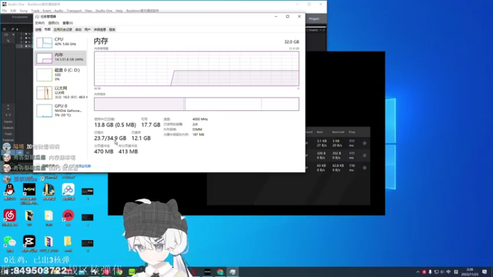The image size is (493, 277).
Task: Switch to the 用户 users tab
Action: tap(88, 30)
